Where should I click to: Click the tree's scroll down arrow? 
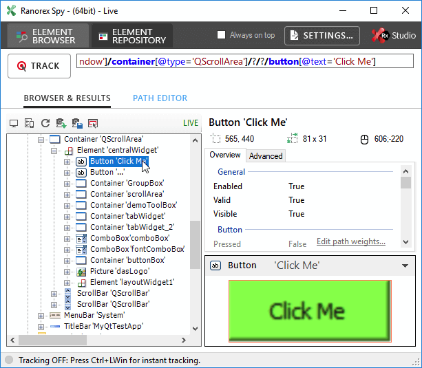coord(195,329)
